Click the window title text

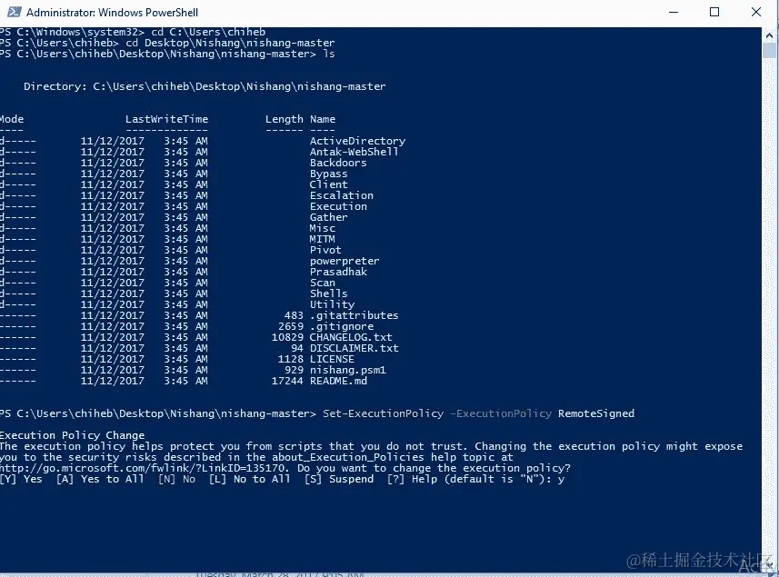[113, 13]
